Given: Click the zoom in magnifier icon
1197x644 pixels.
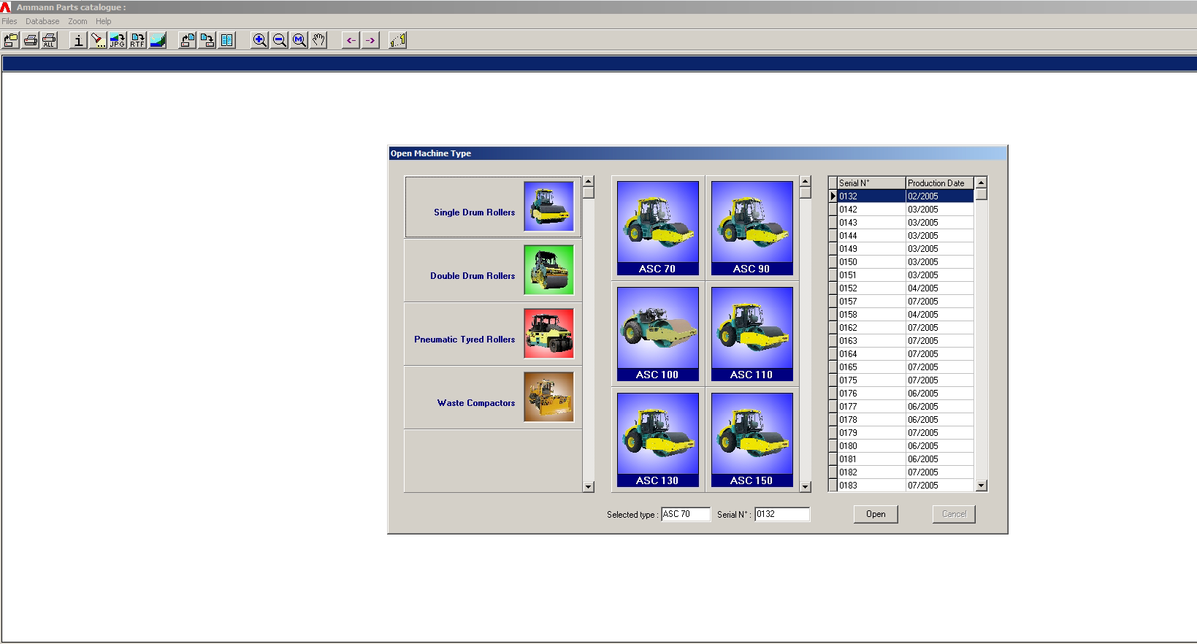Looking at the screenshot, I should 259,40.
